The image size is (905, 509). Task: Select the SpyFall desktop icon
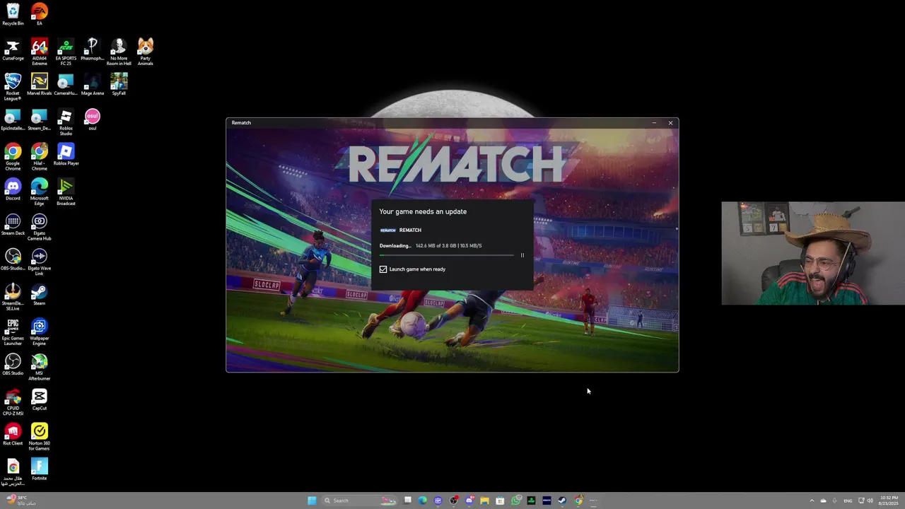click(x=119, y=84)
